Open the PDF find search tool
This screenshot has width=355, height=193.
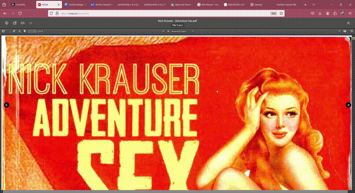(14, 31)
